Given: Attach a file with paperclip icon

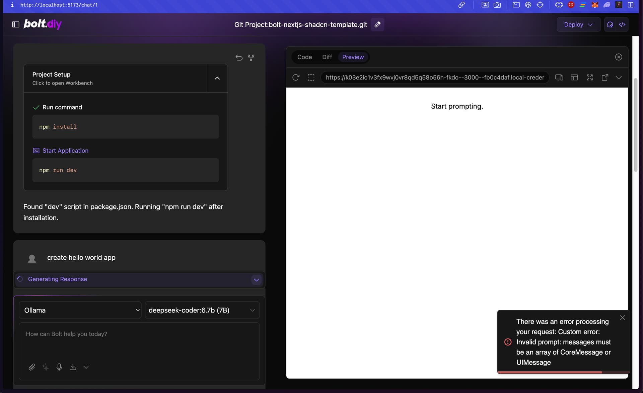Looking at the screenshot, I should [x=32, y=367].
